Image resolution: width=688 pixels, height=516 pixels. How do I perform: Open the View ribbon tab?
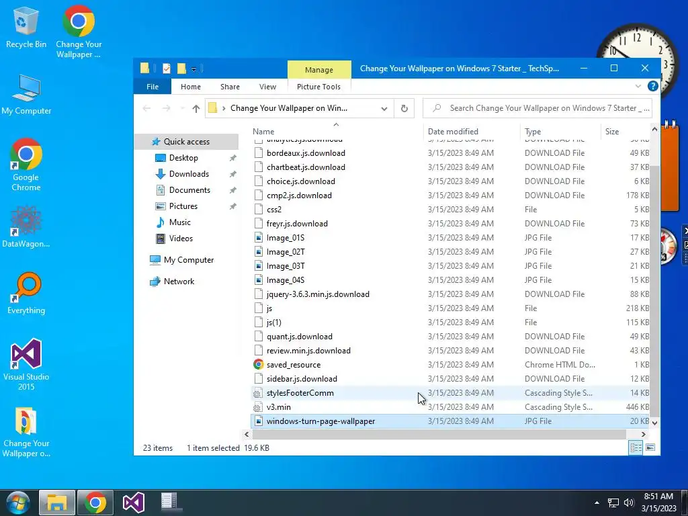point(267,87)
